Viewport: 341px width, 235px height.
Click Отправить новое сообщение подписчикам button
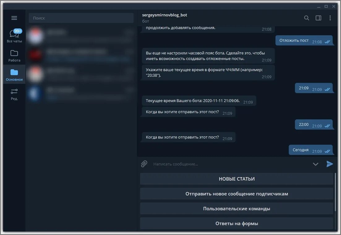(237, 194)
